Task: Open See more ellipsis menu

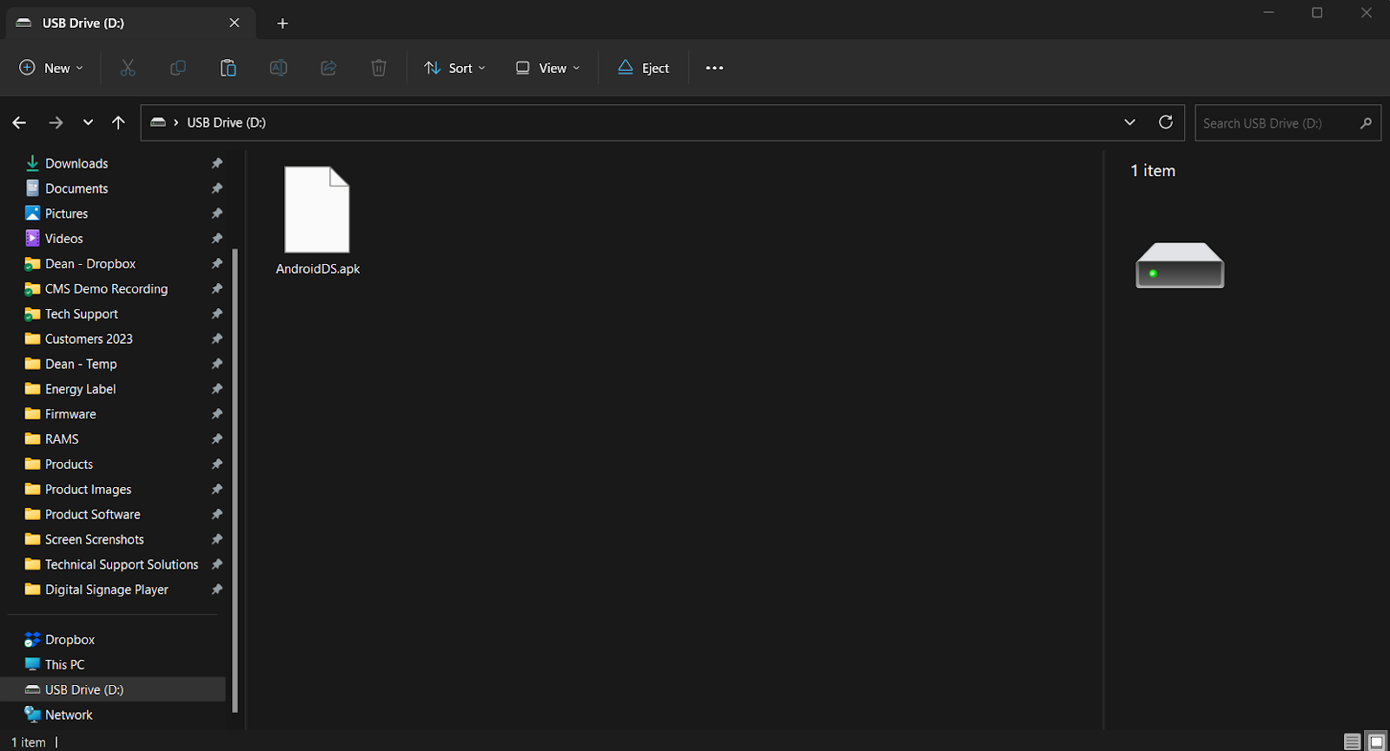Action: pyautogui.click(x=714, y=68)
